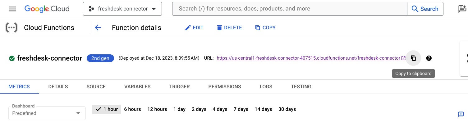This screenshot has height=122, width=468.
Task: Click the Cloud Functions product icon
Action: tap(11, 27)
